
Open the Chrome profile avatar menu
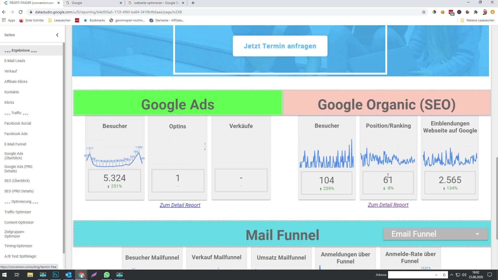[485, 12]
